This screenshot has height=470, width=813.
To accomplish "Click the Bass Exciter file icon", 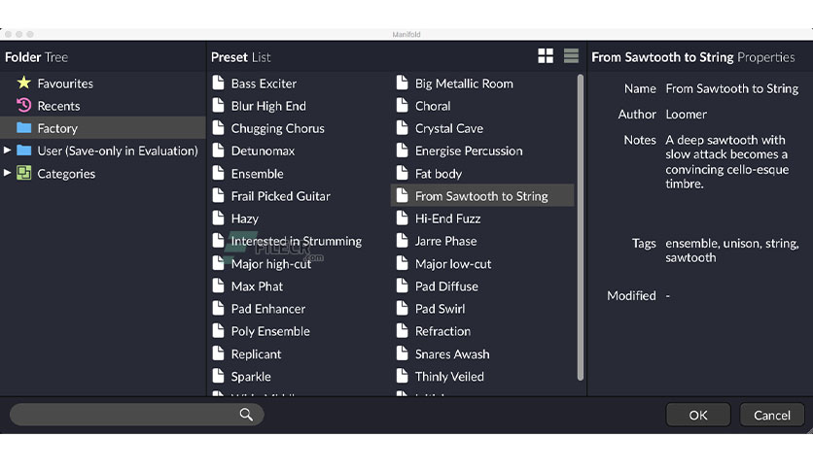I will click(x=218, y=83).
